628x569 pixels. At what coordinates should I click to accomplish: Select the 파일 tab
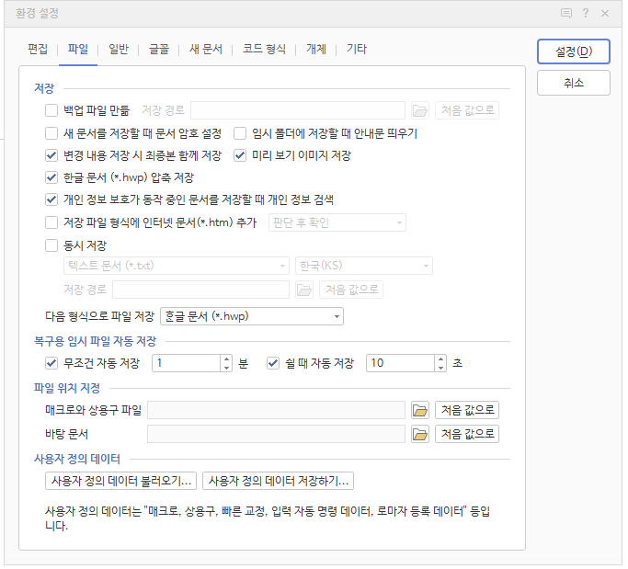(x=78, y=50)
